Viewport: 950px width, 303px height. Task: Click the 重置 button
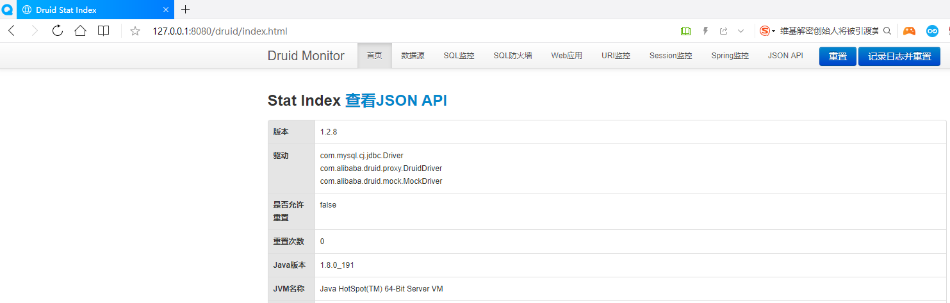pos(838,56)
